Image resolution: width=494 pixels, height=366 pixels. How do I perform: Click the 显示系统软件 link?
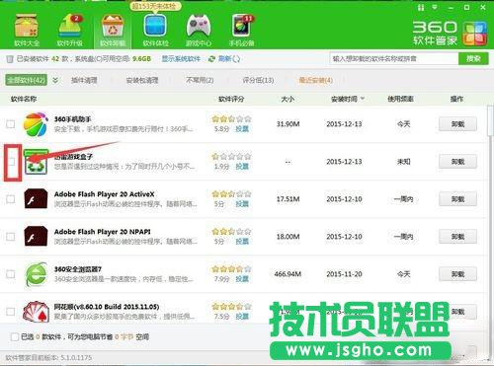(x=181, y=59)
